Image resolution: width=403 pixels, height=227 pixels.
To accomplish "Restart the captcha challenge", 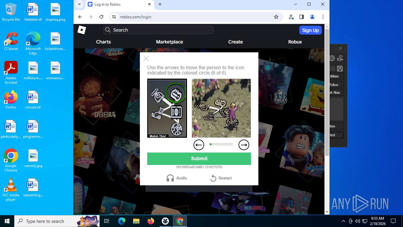I will [x=221, y=178].
